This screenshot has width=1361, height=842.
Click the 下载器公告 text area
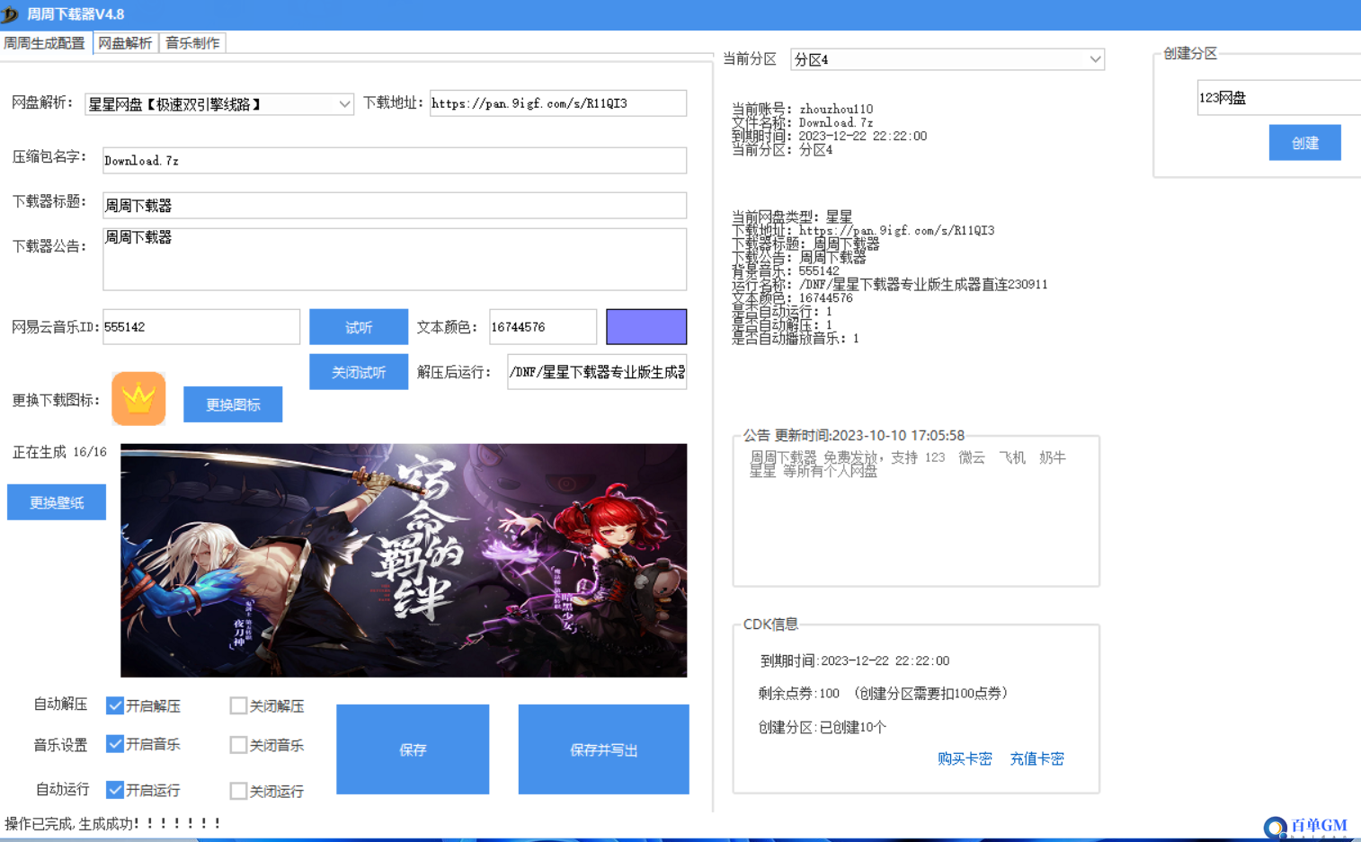pos(395,259)
